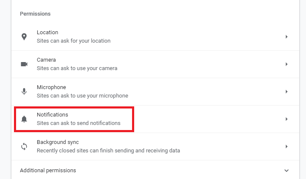306x179 pixels.
Task: Click "Sites can ask to send notifications" text
Action: click(78, 123)
